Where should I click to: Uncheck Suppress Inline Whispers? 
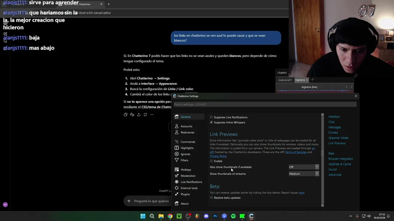(211, 122)
